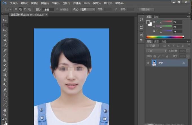Select the Move tool

(5, 20)
